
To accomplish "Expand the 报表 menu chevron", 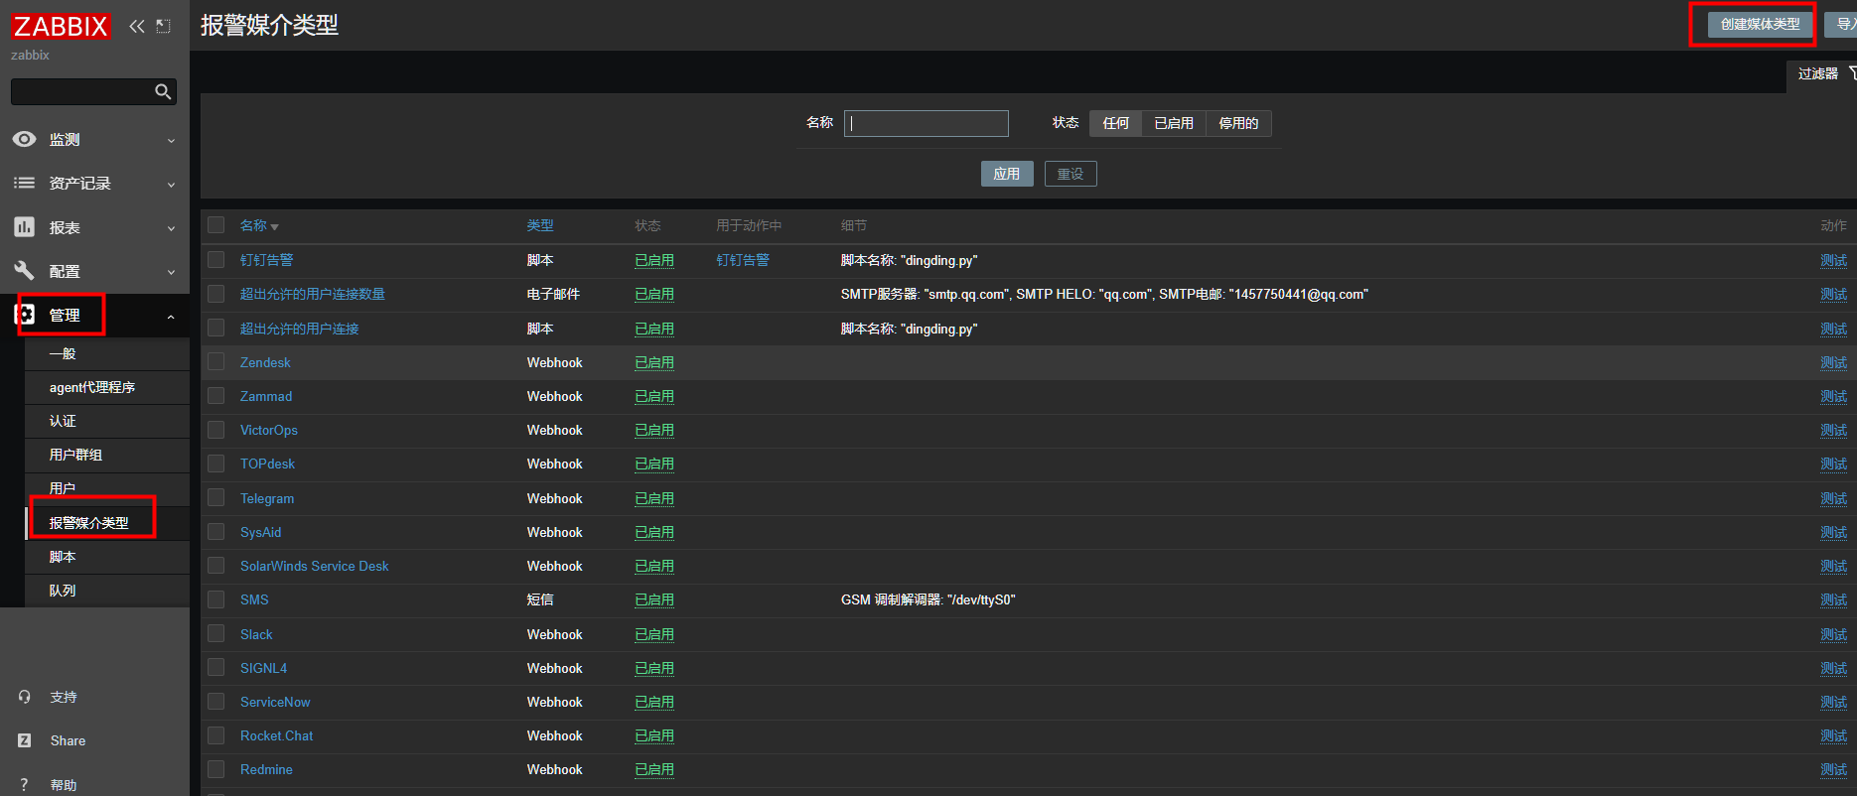I will (x=171, y=228).
